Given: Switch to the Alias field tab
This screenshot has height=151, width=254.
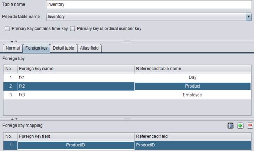Looking at the screenshot, I should coord(89,48).
